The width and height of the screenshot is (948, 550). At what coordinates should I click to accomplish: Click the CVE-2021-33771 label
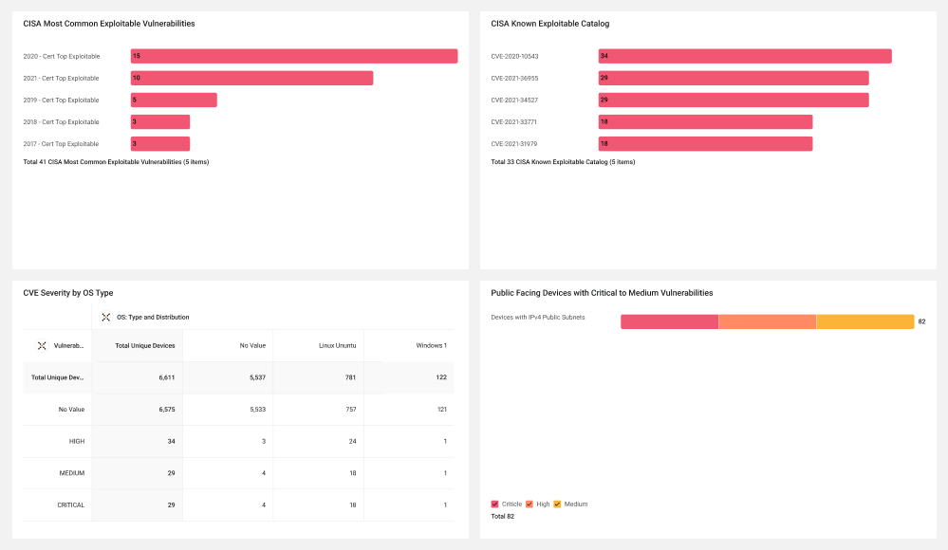514,122
